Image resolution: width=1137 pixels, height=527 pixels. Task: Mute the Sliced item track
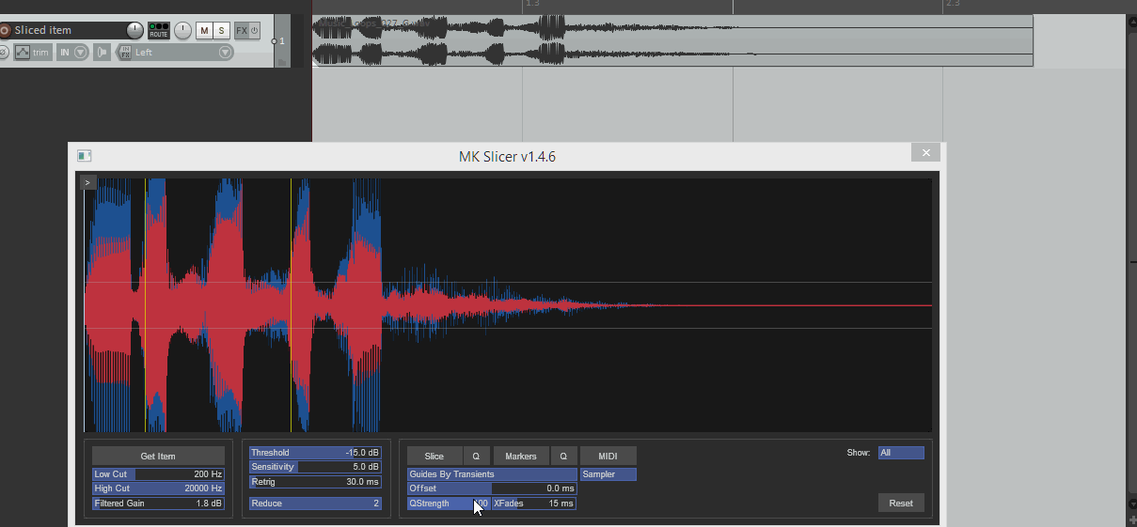click(x=204, y=31)
